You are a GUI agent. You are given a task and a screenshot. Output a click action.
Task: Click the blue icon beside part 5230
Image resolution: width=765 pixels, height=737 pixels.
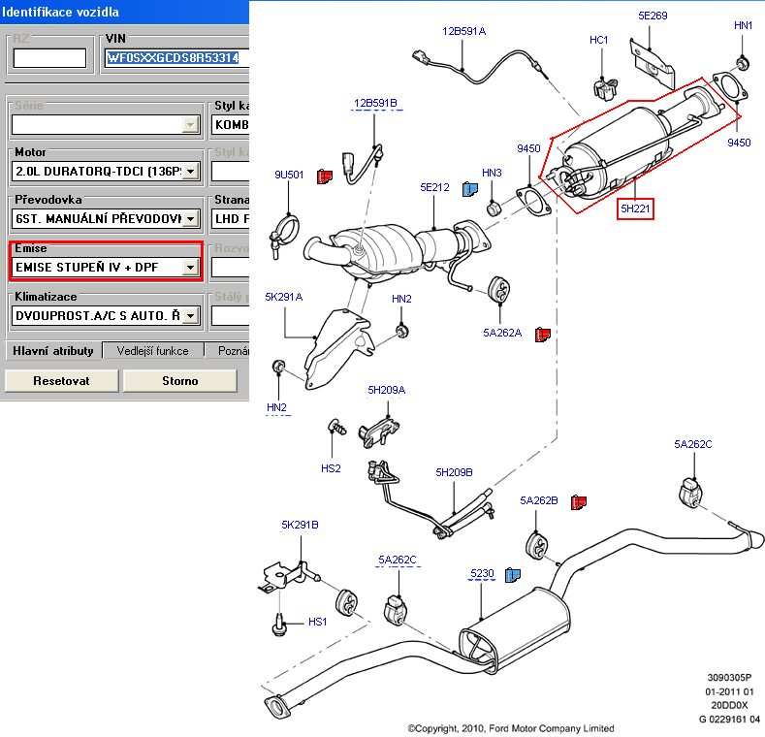click(512, 574)
